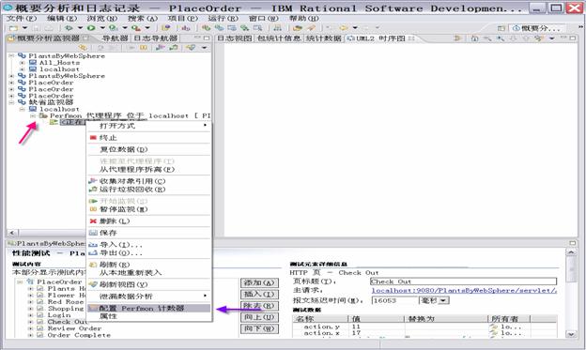The height and width of the screenshot is (350, 586).
Task: Switch to the 日志视图 tab
Action: [235, 38]
